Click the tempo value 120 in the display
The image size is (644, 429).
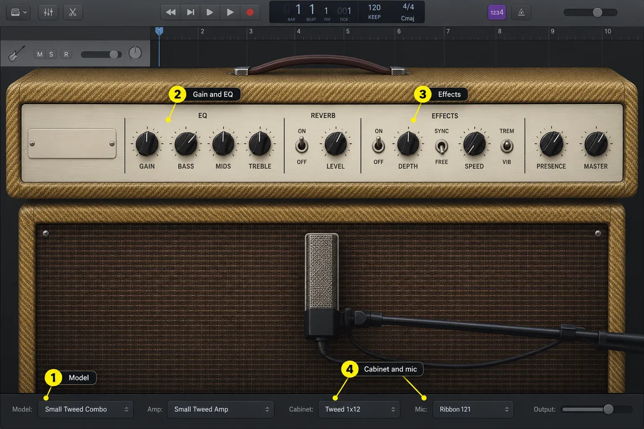pyautogui.click(x=374, y=8)
